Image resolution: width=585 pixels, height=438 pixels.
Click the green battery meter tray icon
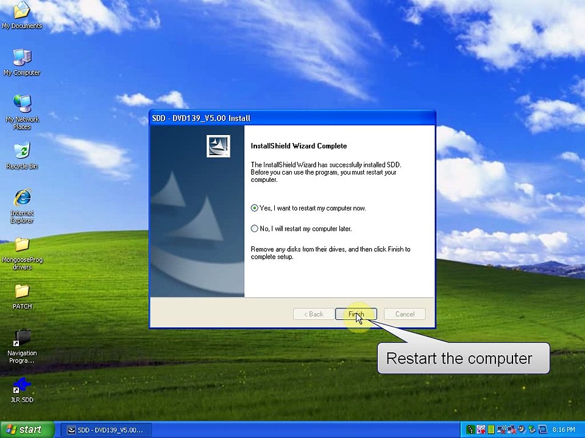pos(491,429)
